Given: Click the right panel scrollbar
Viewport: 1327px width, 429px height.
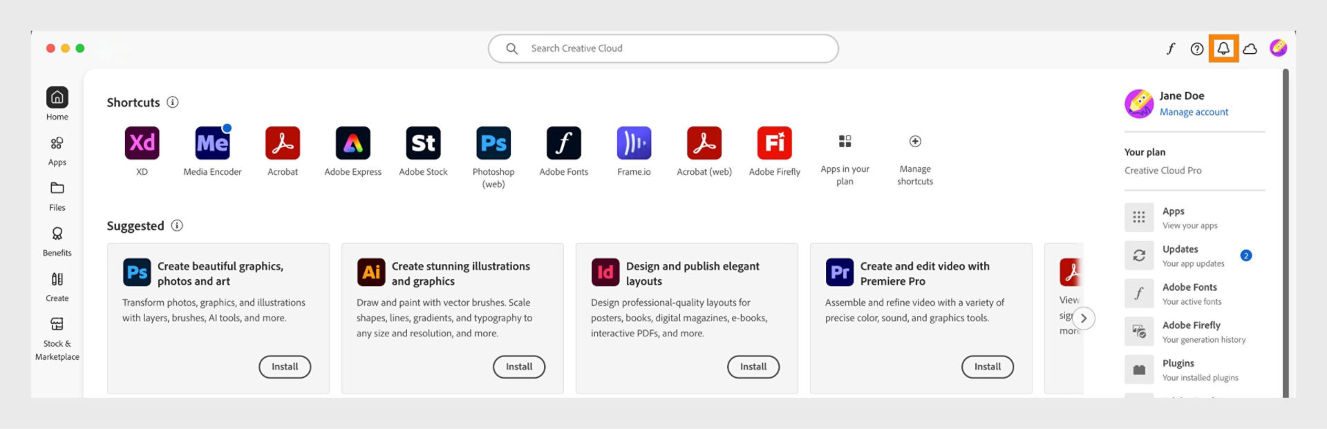Looking at the screenshot, I should 1286,233.
